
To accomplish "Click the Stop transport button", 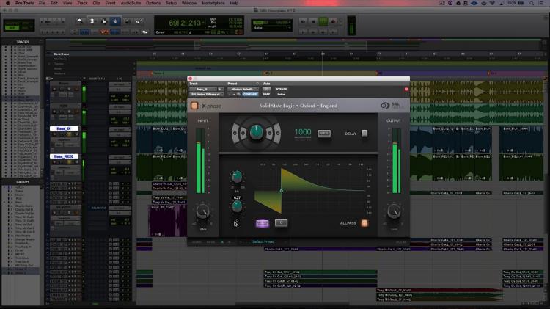I will pos(313,21).
